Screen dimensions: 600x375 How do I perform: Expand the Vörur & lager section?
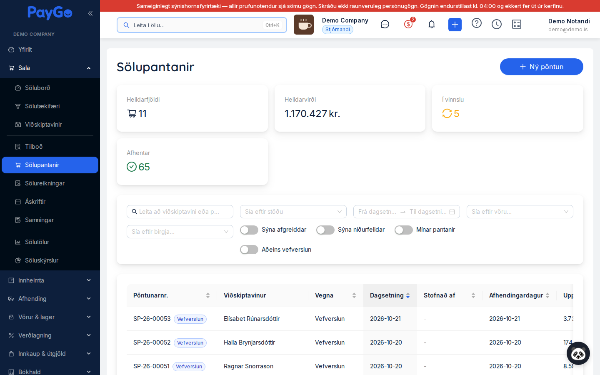pyautogui.click(x=50, y=317)
